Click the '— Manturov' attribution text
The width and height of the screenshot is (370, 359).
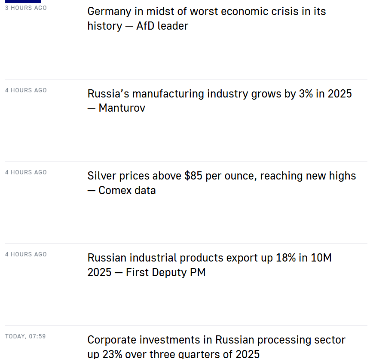coord(116,108)
